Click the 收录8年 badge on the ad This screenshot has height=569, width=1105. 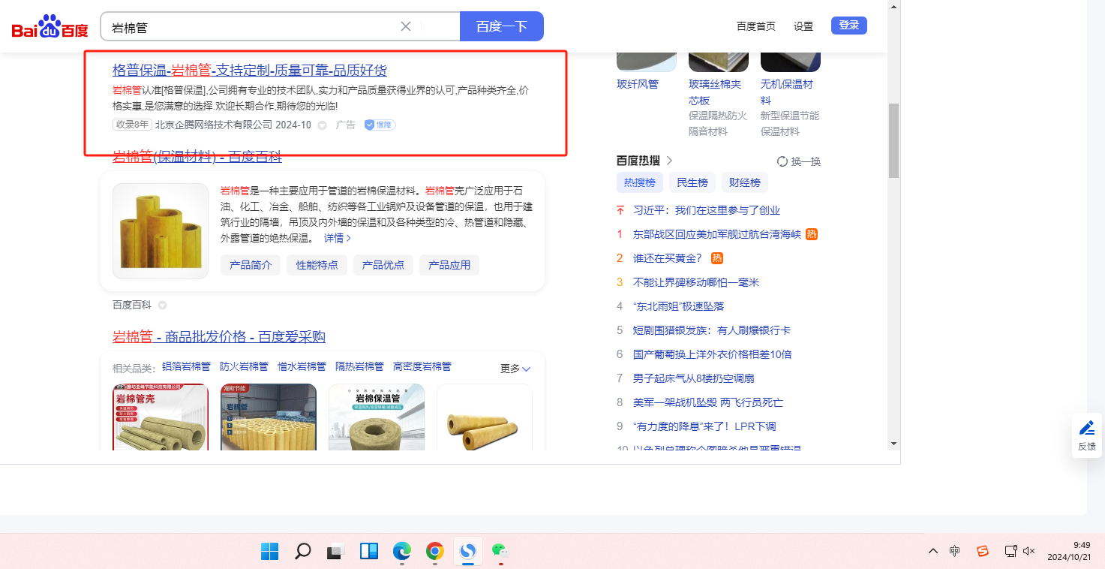click(x=132, y=125)
